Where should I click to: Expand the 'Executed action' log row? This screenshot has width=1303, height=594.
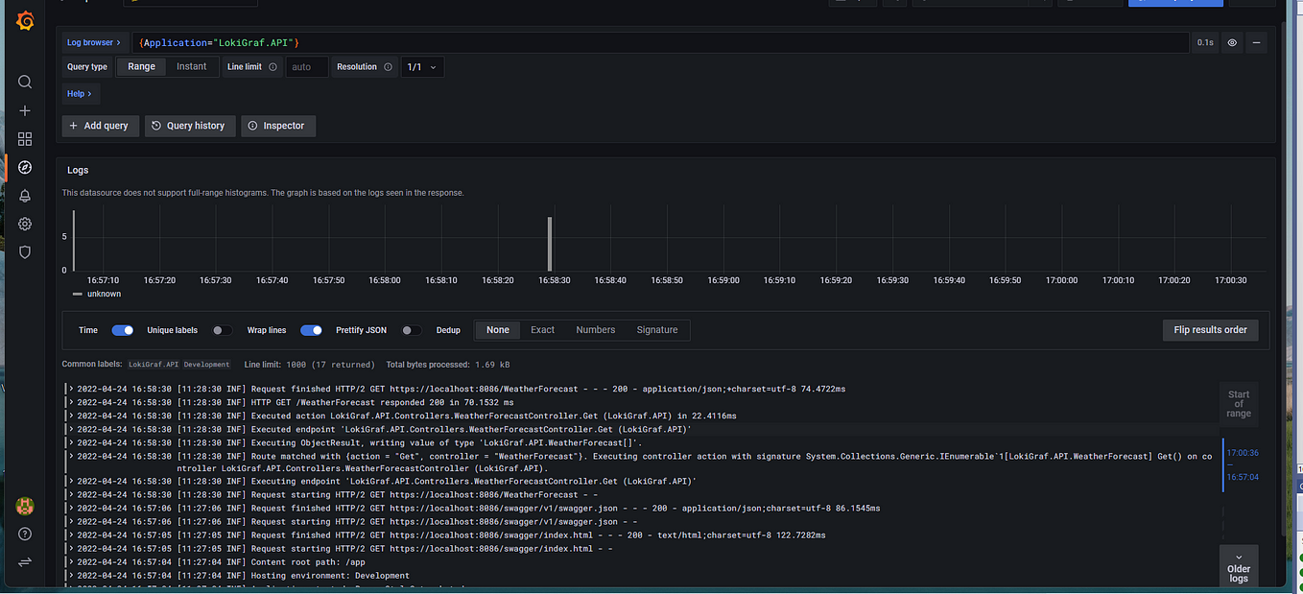[71, 416]
